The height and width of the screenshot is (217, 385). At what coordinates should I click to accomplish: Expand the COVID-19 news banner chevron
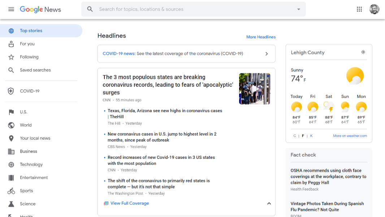pyautogui.click(x=267, y=54)
